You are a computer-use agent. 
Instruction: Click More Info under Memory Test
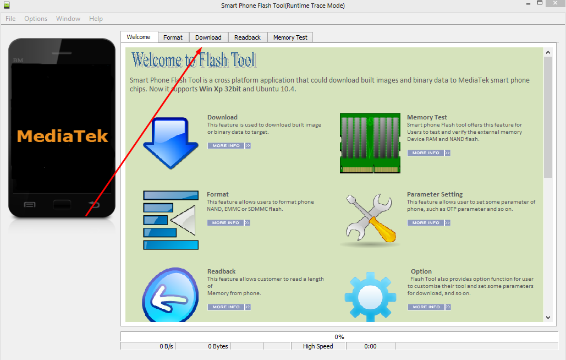(x=429, y=153)
